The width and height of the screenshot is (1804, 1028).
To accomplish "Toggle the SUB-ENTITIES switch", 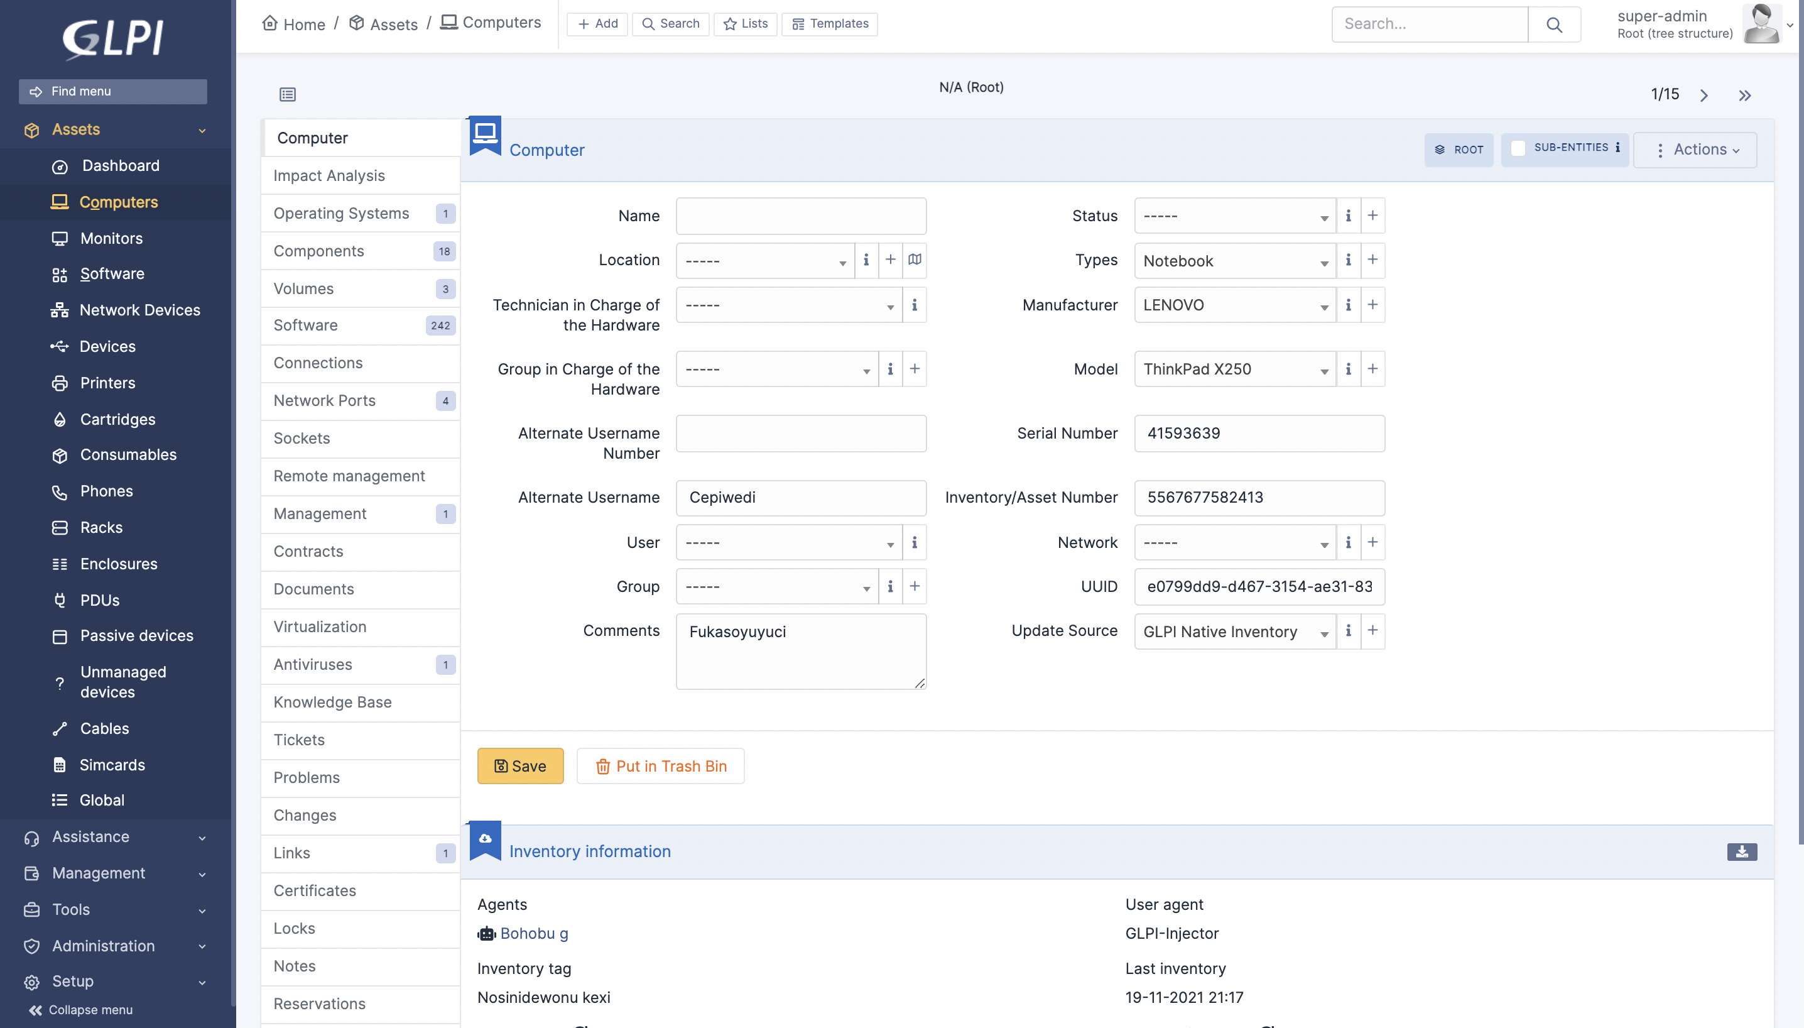I will tap(1519, 148).
